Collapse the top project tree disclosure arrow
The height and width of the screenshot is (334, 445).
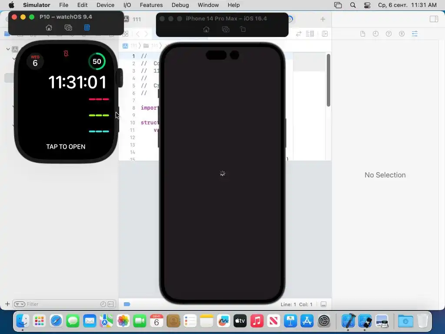[8, 49]
